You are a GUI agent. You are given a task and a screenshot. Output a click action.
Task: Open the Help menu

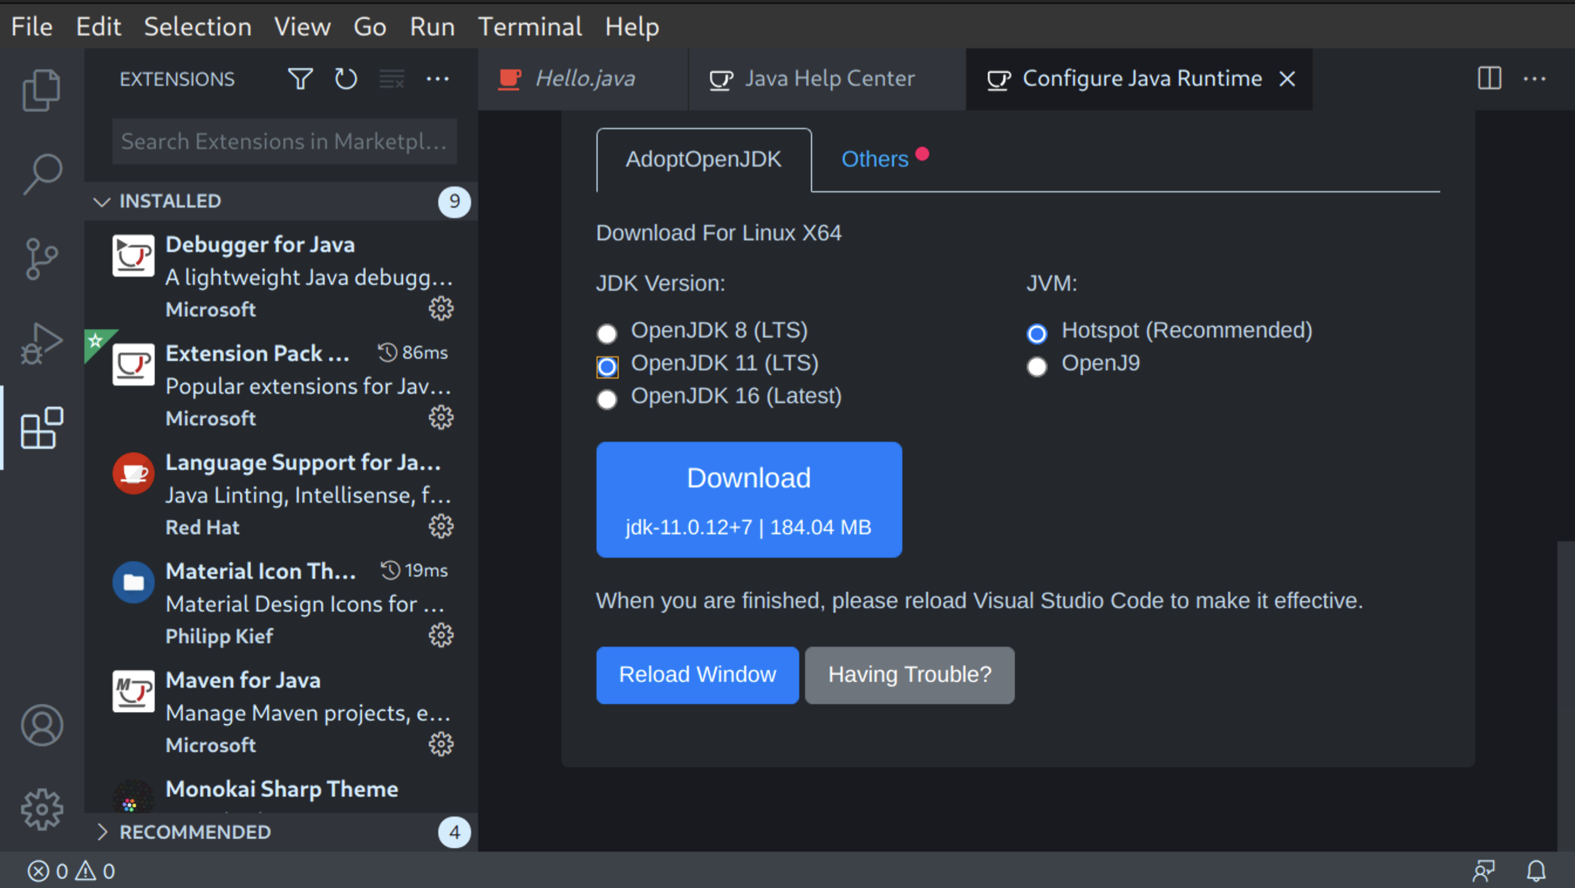coord(632,26)
